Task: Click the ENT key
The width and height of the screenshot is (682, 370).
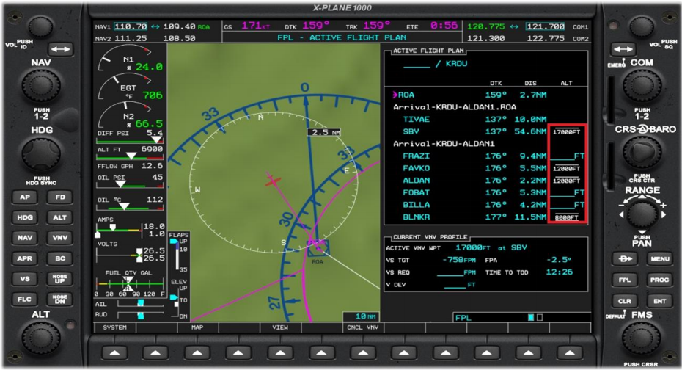Action: tap(660, 301)
